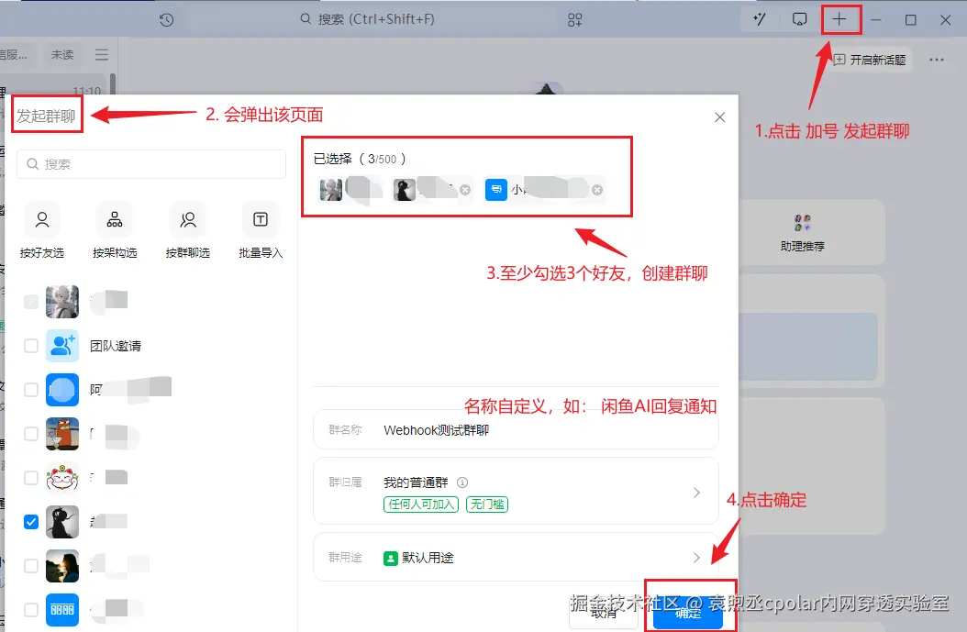Expand the 群用途 row chevron

pyautogui.click(x=696, y=558)
